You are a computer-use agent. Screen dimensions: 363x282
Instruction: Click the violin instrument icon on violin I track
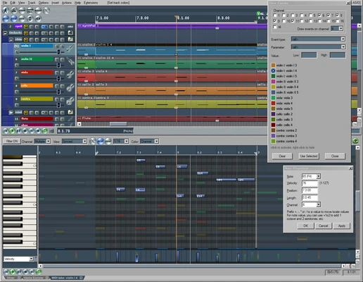tap(70, 48)
